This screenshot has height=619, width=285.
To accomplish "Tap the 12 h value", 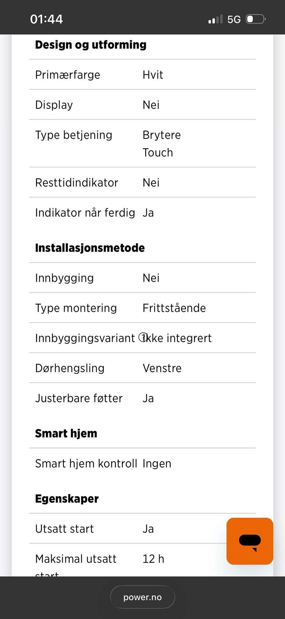I will coord(153,559).
